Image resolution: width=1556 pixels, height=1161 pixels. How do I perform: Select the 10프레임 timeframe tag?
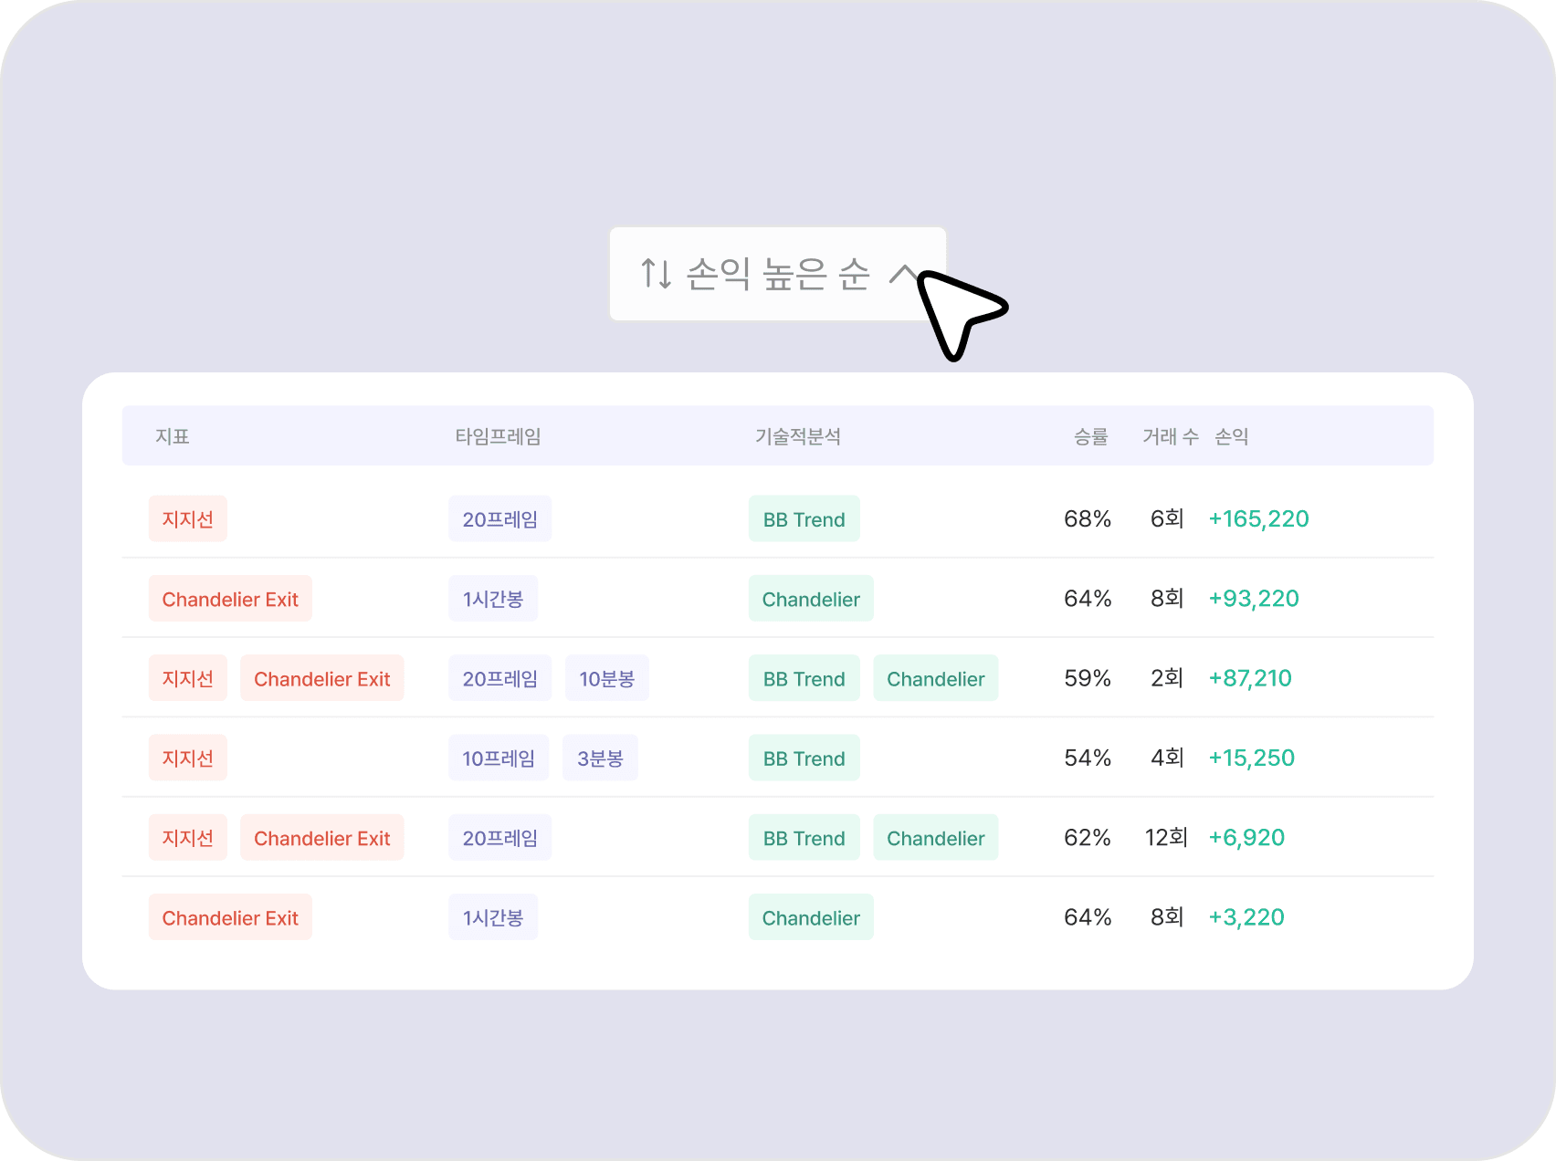pyautogui.click(x=499, y=758)
